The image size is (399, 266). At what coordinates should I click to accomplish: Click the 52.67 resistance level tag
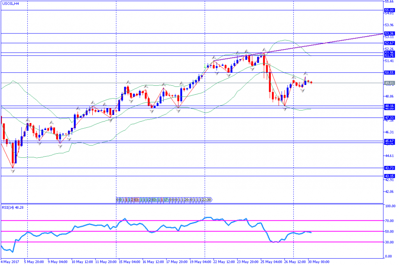tap(389, 43)
